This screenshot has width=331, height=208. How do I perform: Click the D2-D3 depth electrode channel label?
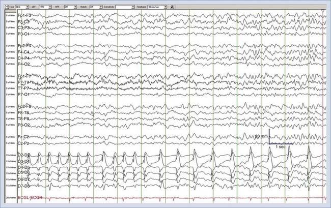coord(24,155)
